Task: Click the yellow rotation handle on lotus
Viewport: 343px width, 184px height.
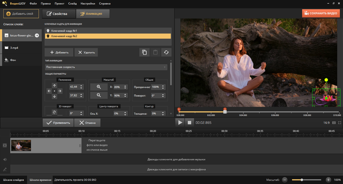Action: click(x=326, y=80)
